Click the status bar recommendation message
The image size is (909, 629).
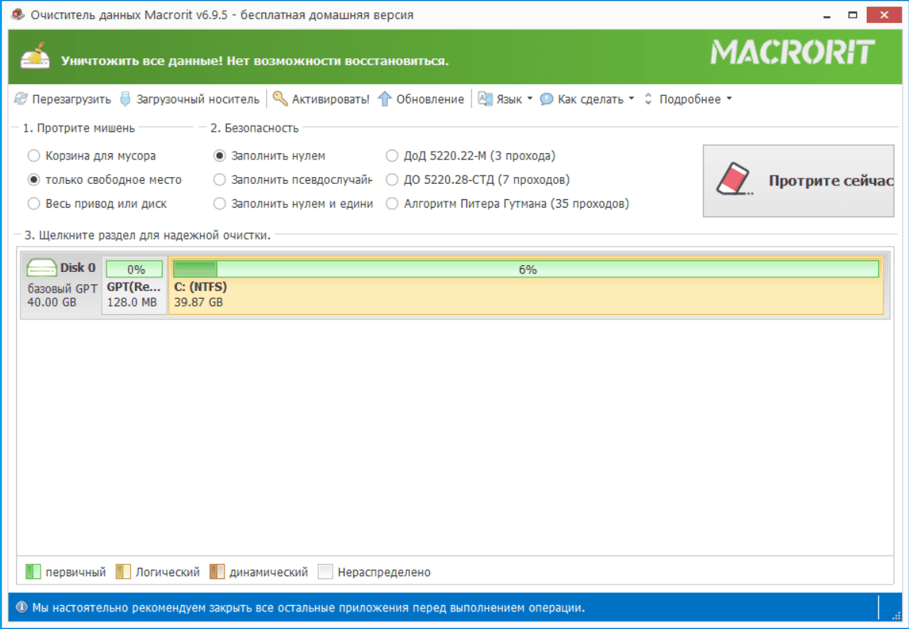tap(308, 608)
